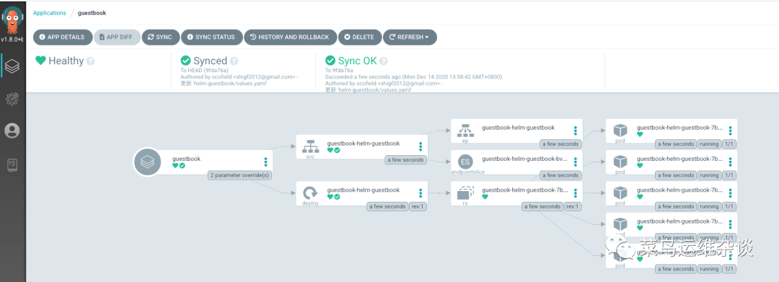Screen dimensions: 779x282
Task: Click the 2 parameter override(s) badge
Action: (x=240, y=175)
